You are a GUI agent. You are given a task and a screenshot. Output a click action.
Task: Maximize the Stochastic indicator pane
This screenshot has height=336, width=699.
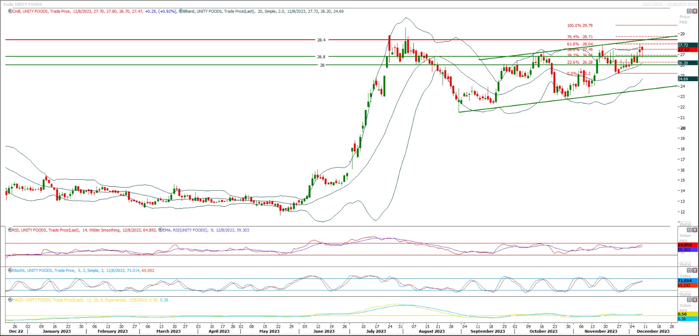pyautogui.click(x=689, y=271)
